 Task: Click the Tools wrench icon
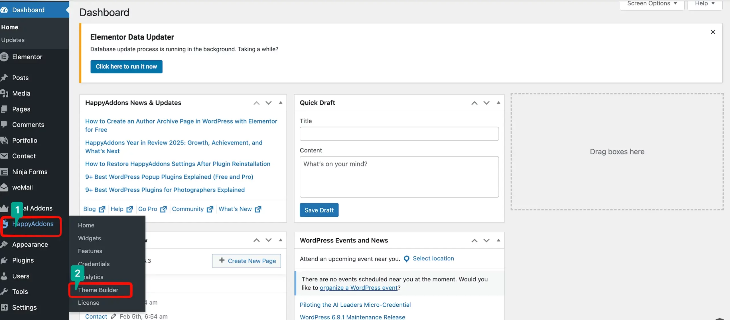tap(4, 292)
